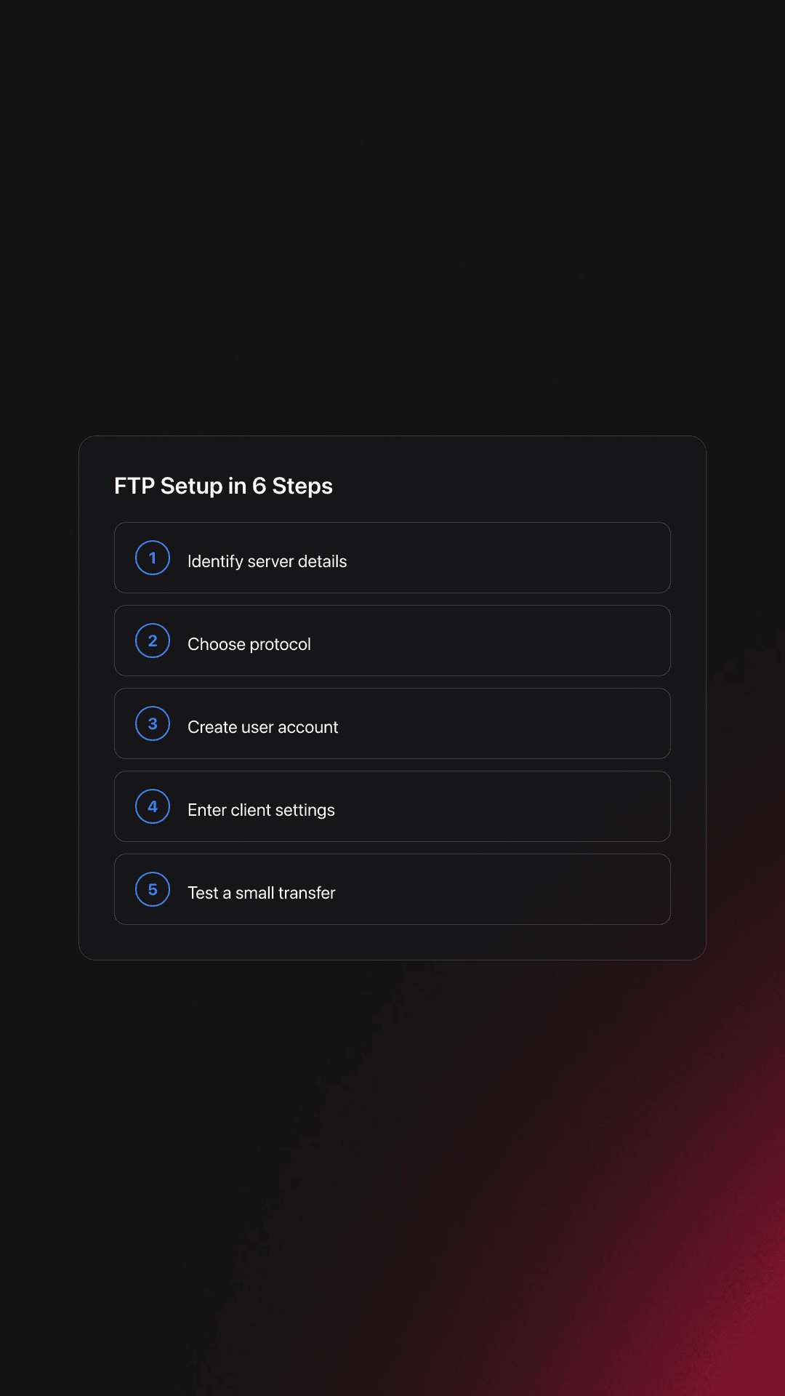
Task: Click the dark background outside the card
Action: coord(392,218)
